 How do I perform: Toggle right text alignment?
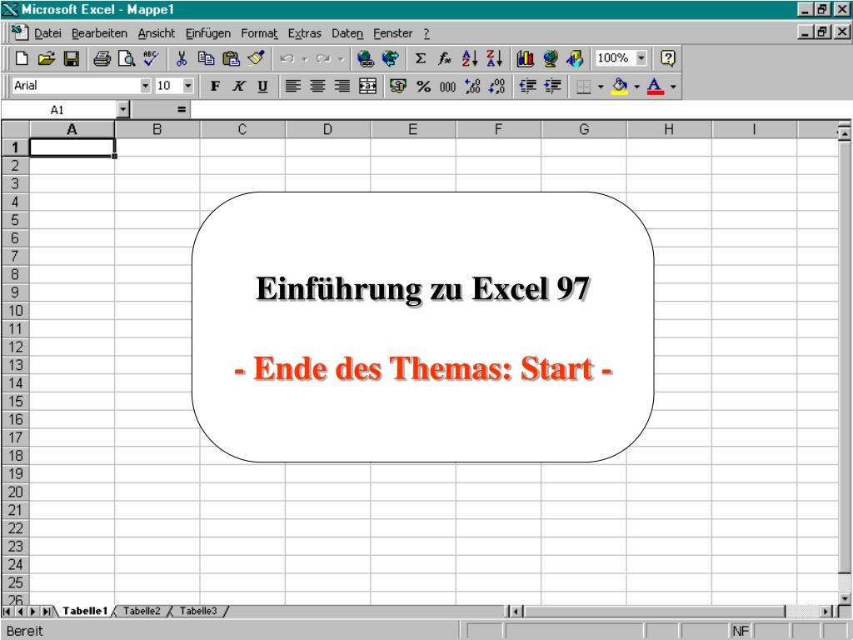pos(342,86)
